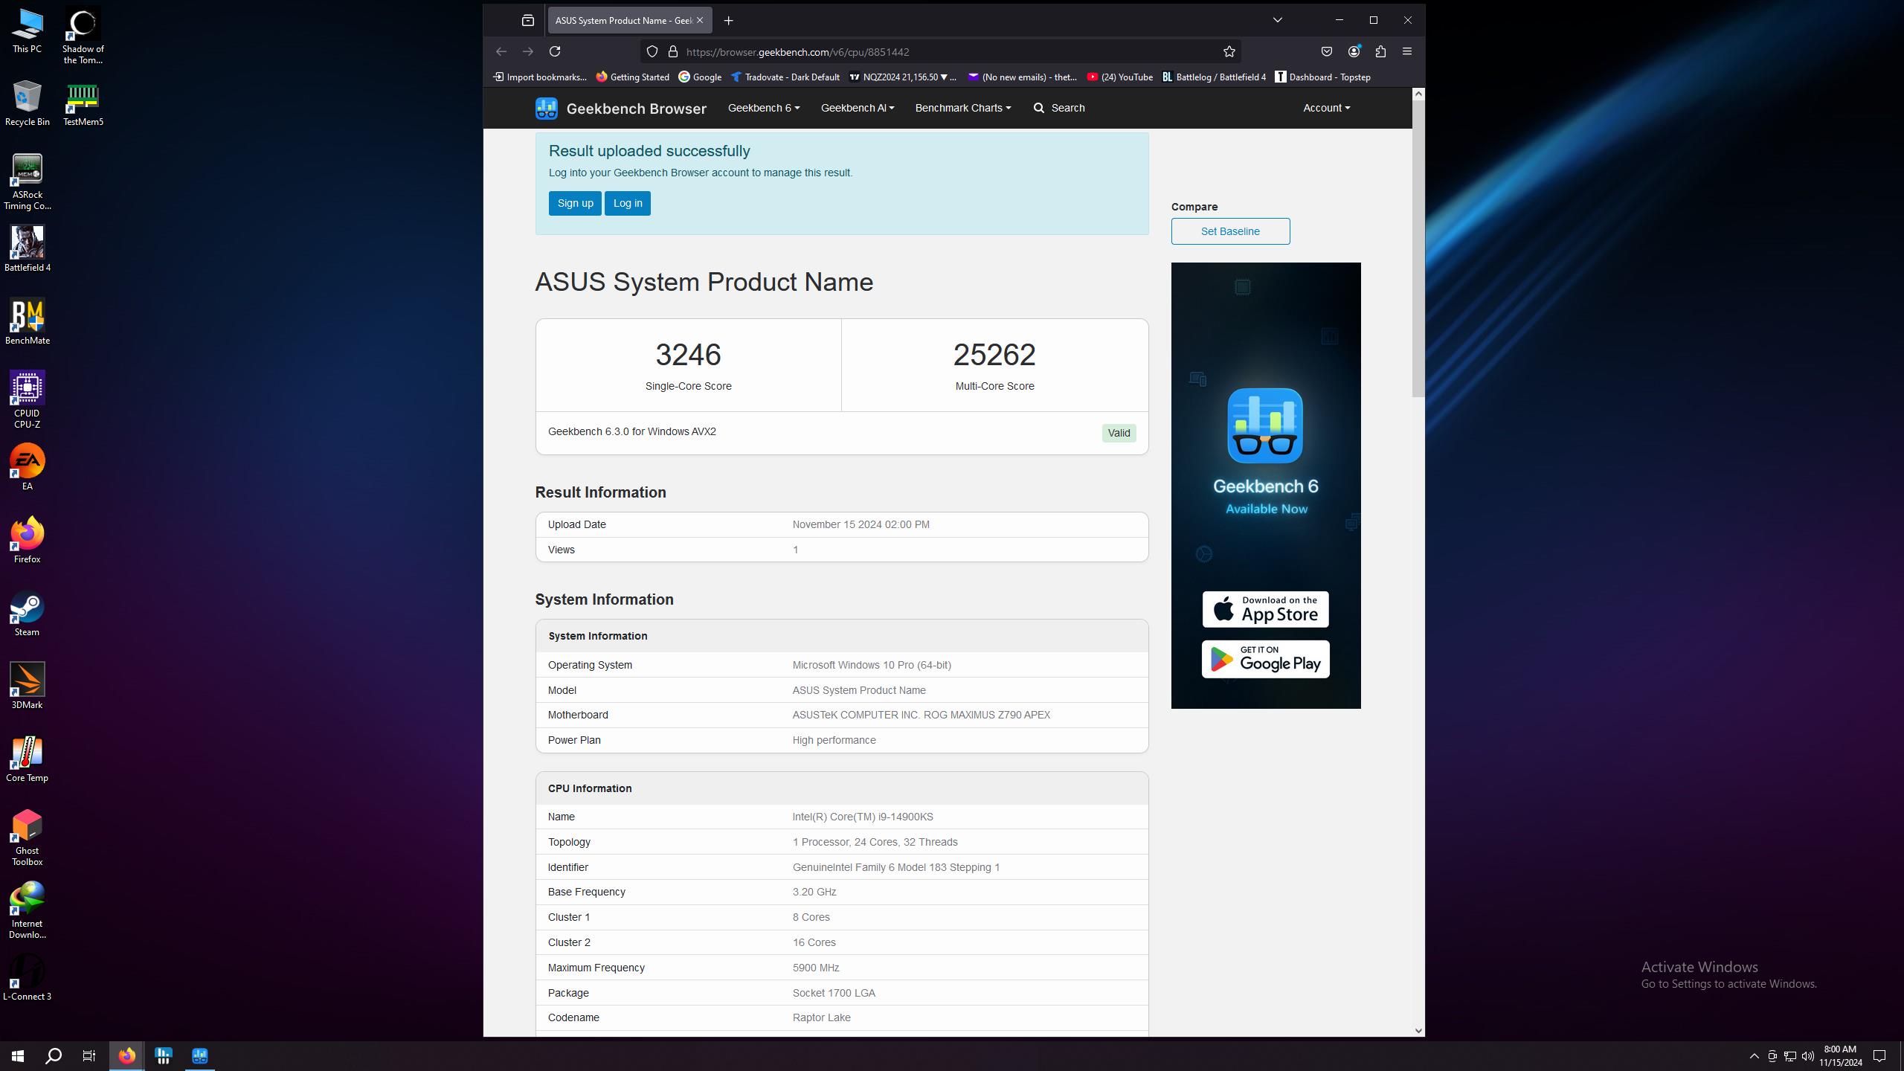Open volume control in system tray
This screenshot has width=1904, height=1071.
[1807, 1056]
